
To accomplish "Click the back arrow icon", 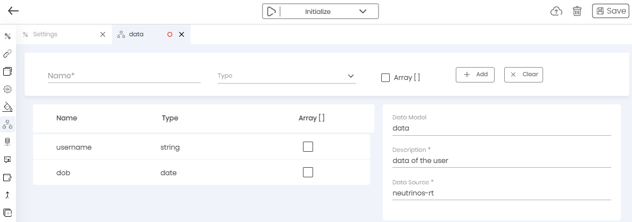I will pos(13,11).
